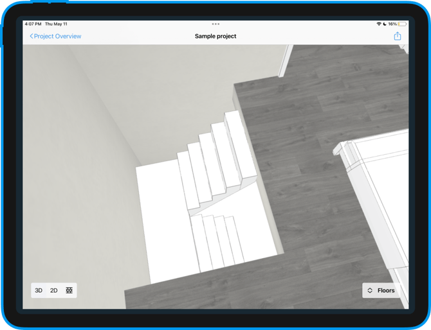The height and width of the screenshot is (330, 431).
Task: Switch to the 3D view mode
Action: point(39,290)
